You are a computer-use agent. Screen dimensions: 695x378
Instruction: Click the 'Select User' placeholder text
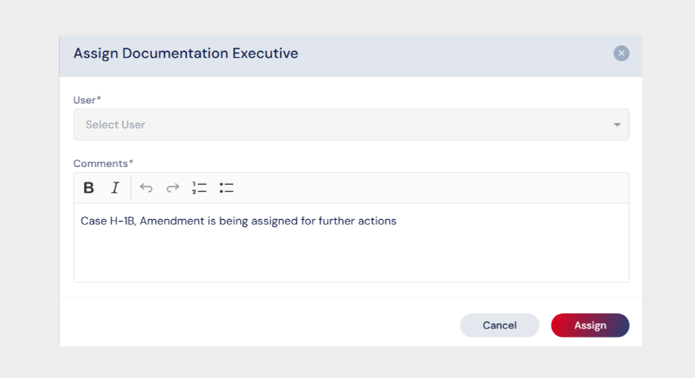[x=115, y=125]
